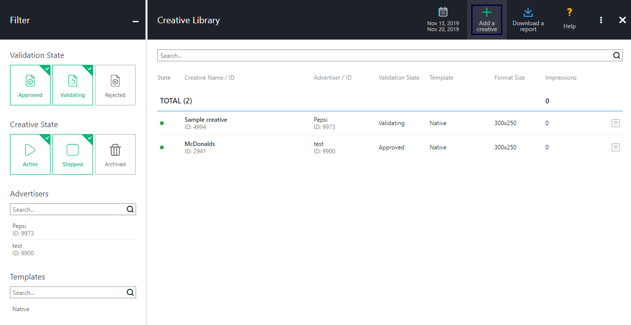
Task: Open the three-dot more options menu
Action: [601, 20]
